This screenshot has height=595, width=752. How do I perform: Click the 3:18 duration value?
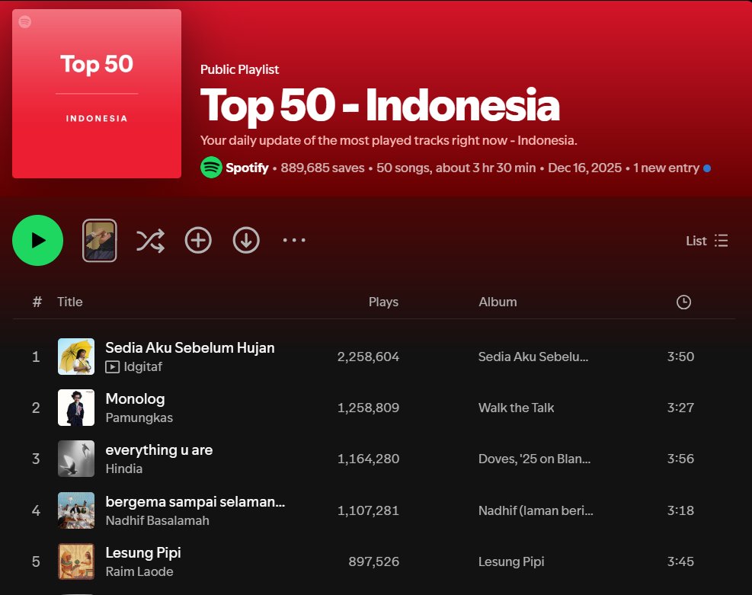pos(680,510)
